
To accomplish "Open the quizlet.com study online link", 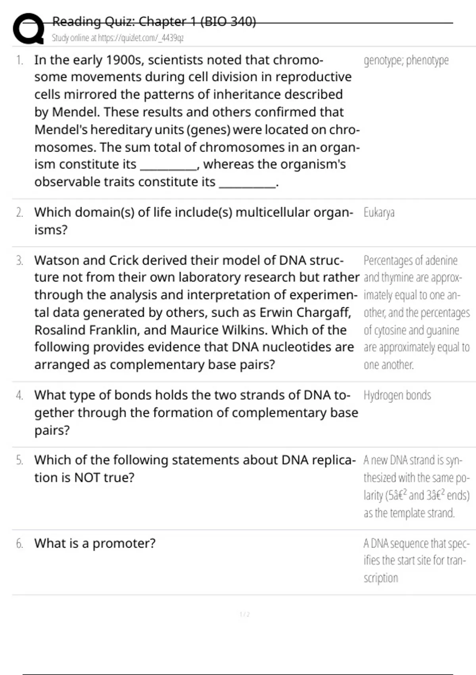I will pos(117,38).
